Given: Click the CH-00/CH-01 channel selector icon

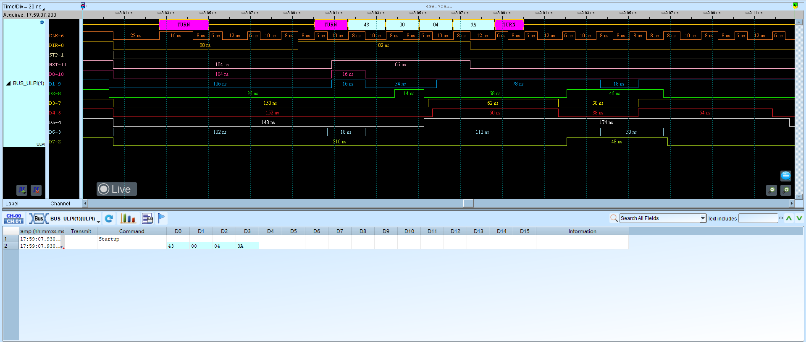Looking at the screenshot, I should click(x=14, y=218).
